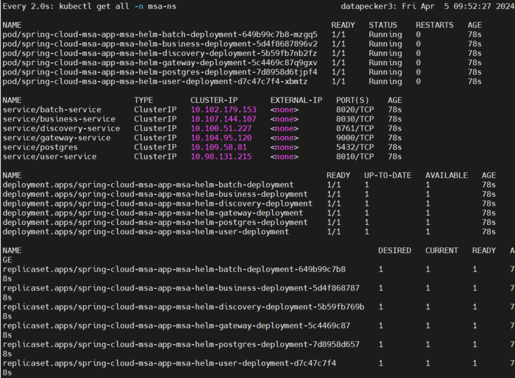
Task: Click port value 9000/TCP
Action: coord(355,138)
